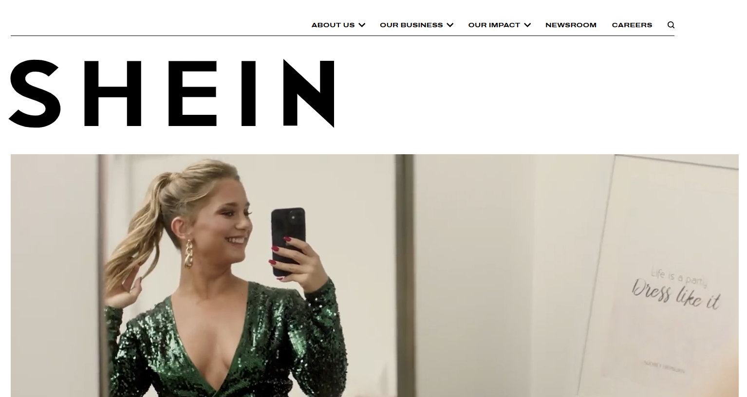Click the gold chain earring in the photo
747x397 pixels.
click(188, 253)
